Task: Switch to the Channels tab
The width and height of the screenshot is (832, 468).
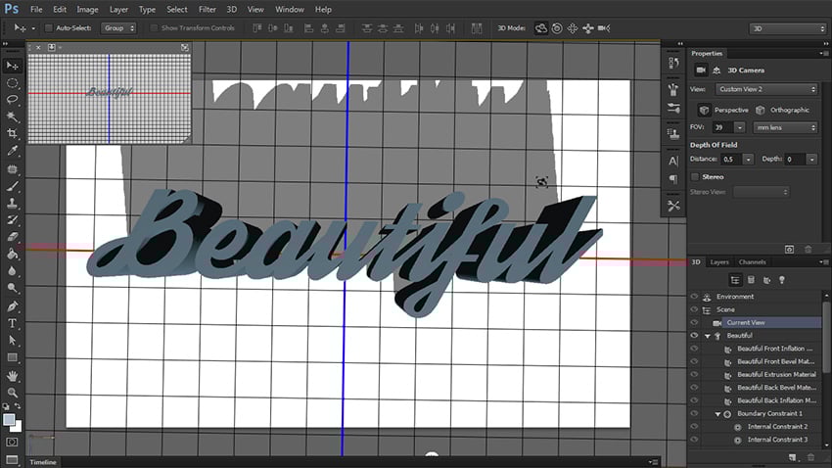Action: coord(752,262)
